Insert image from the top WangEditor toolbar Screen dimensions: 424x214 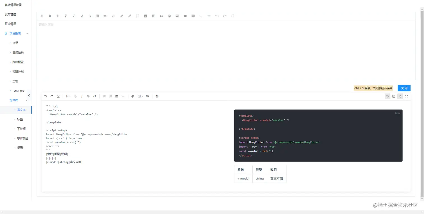click(x=177, y=16)
